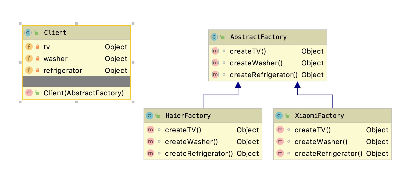The image size is (414, 189).
Task: Select the XiaomiFactory class title
Action: point(319,116)
